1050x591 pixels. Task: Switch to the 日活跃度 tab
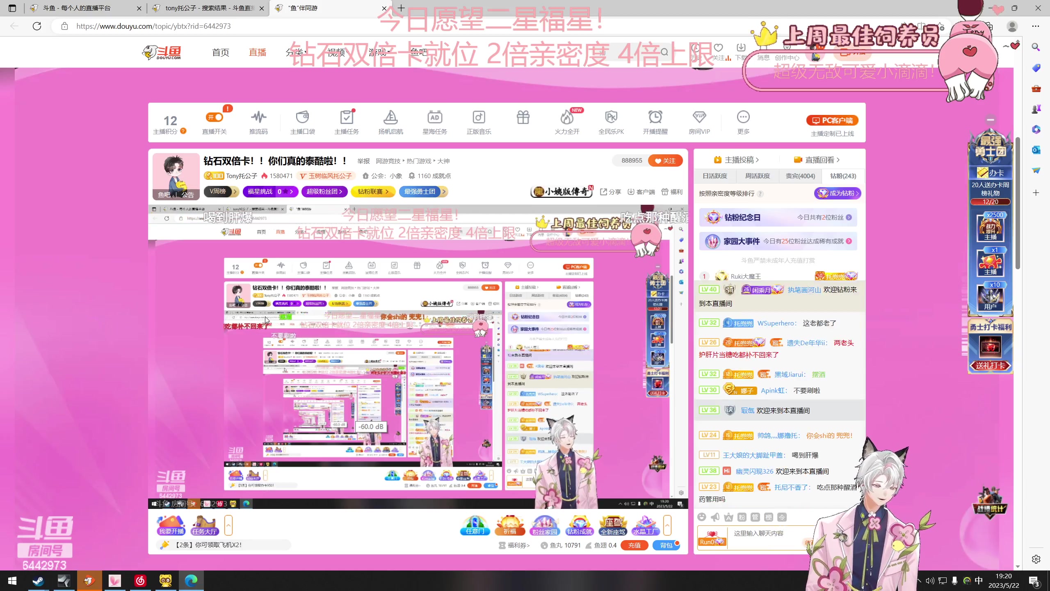tap(714, 176)
